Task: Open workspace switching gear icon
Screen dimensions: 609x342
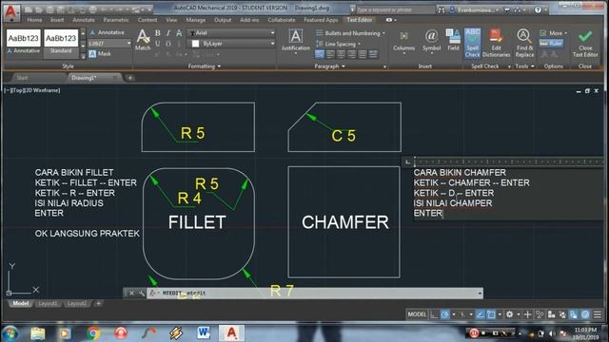Action: click(x=509, y=314)
